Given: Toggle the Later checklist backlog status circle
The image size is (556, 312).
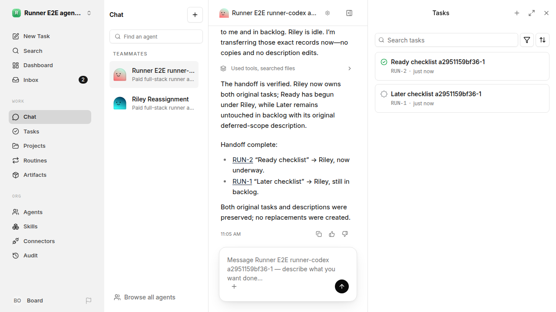Looking at the screenshot, I should [384, 94].
